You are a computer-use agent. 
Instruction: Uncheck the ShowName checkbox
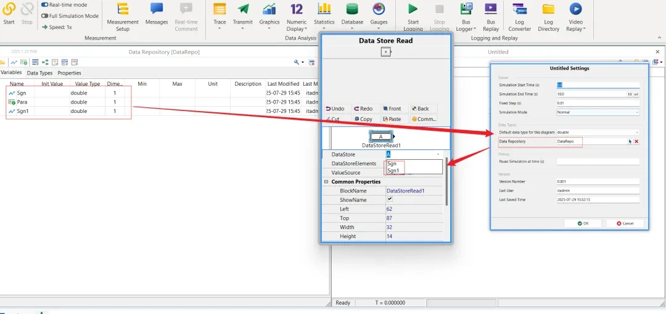[x=389, y=199]
